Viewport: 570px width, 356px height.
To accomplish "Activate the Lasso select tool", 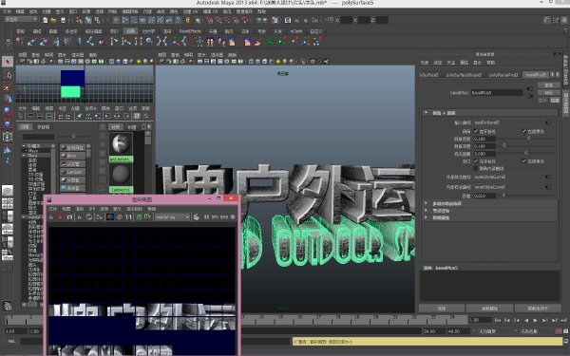I will [x=8, y=75].
